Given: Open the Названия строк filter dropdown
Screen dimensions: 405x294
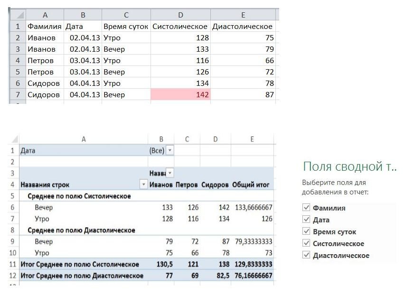Looking at the screenshot, I should [x=143, y=184].
